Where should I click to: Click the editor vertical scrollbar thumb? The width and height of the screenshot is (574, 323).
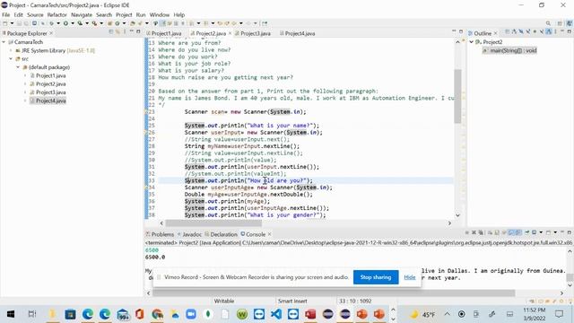point(457,96)
